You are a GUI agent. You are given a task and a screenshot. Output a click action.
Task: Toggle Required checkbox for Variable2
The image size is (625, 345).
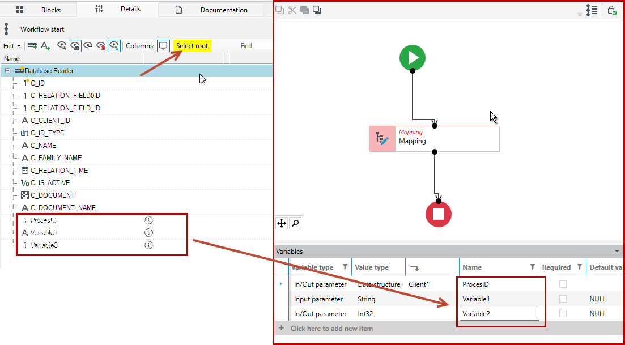coord(563,313)
